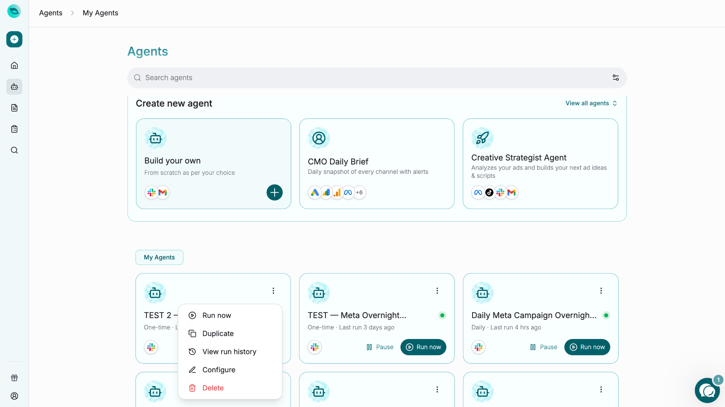725x407 pixels.
Task: Click 'Create new agent' heading
Action: 174,103
